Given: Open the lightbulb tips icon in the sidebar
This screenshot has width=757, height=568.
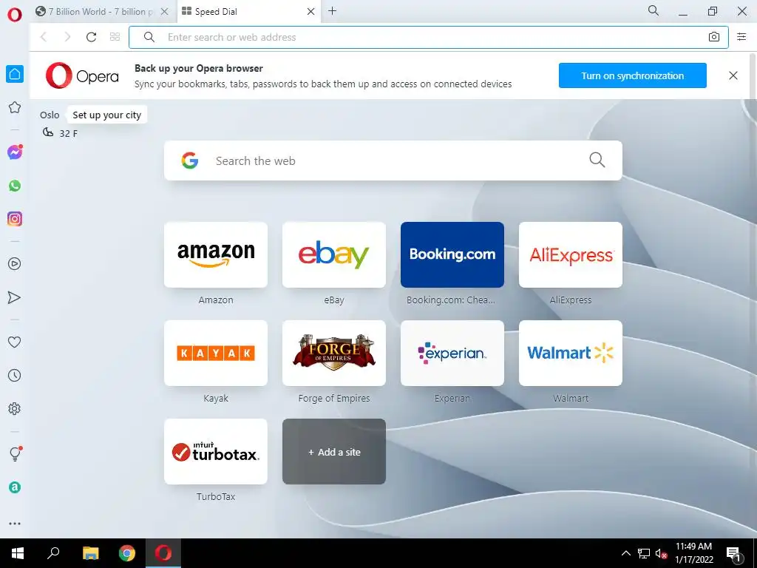Looking at the screenshot, I should click(15, 453).
